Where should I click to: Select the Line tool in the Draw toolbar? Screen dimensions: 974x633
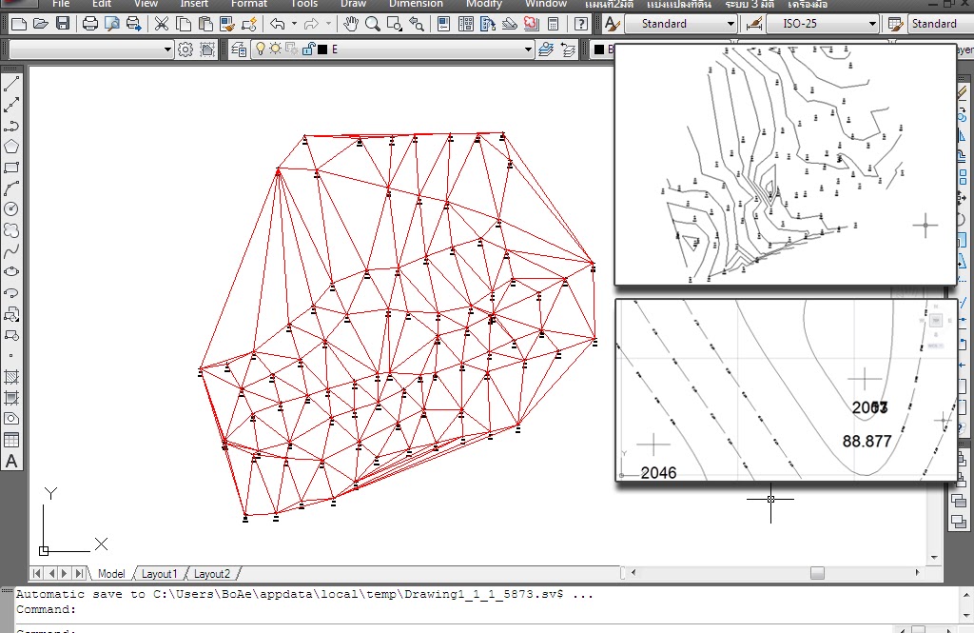tap(11, 84)
